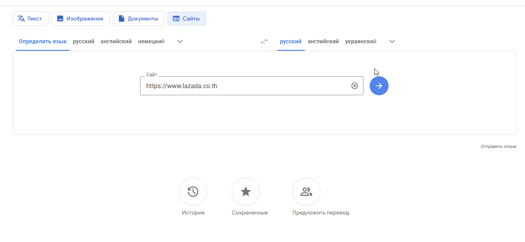Expand the target language list chevron
This screenshot has height=242, width=525.
tap(392, 41)
